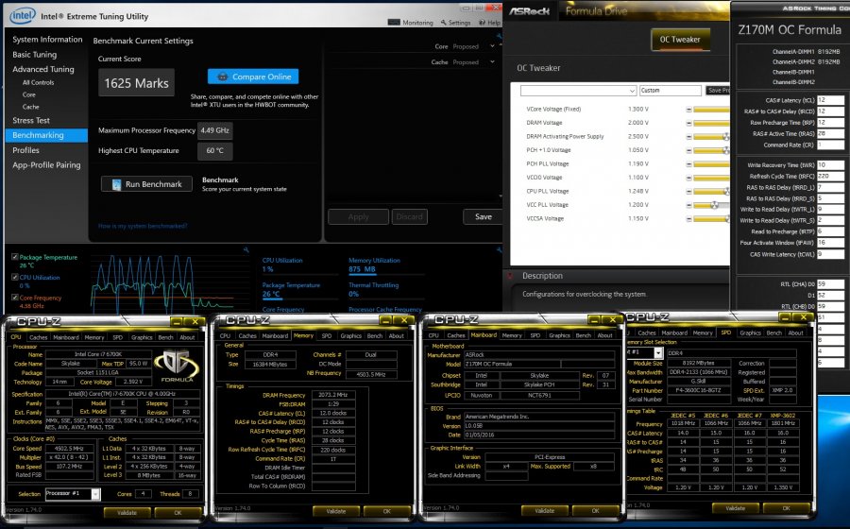Click CAS# Latency (tCL) field in Timing Configurator
Image resolution: width=850 pixels, height=529 pixels.
tap(831, 100)
